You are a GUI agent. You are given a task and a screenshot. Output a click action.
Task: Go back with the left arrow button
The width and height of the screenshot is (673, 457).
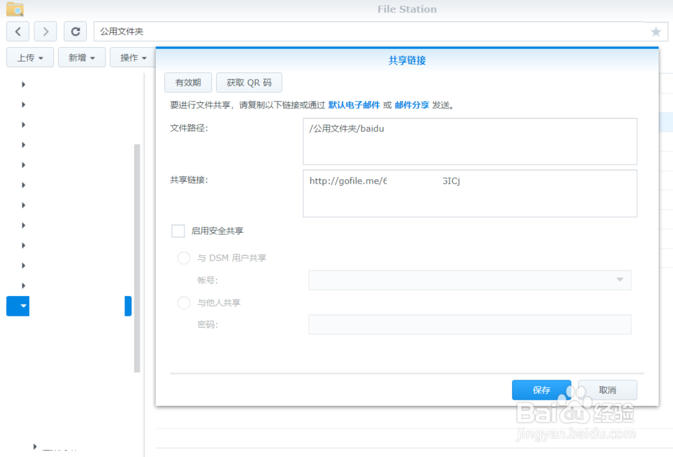pyautogui.click(x=18, y=32)
